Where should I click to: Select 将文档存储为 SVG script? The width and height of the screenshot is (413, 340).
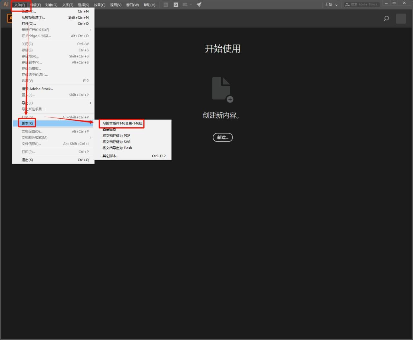tap(117, 142)
